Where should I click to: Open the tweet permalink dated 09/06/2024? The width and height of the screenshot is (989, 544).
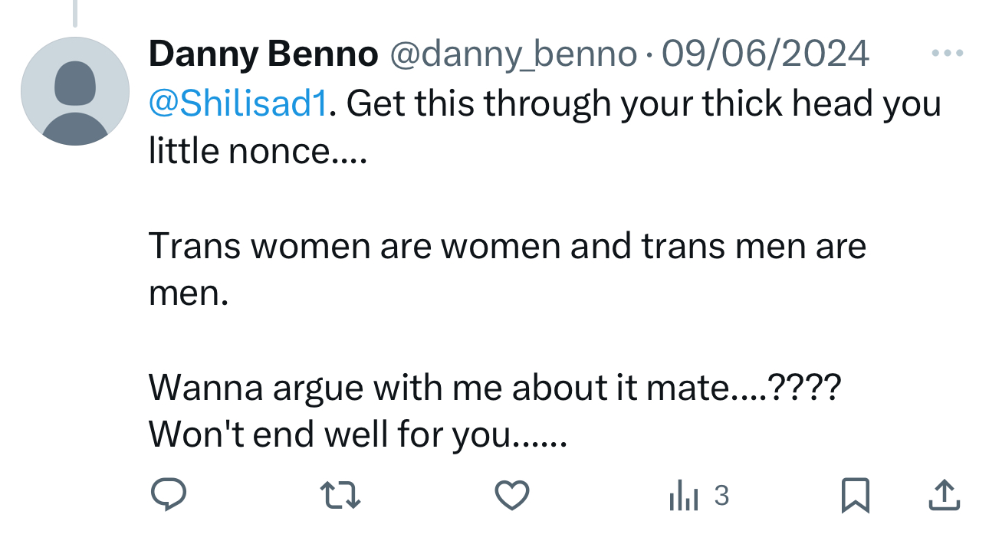coord(765,54)
